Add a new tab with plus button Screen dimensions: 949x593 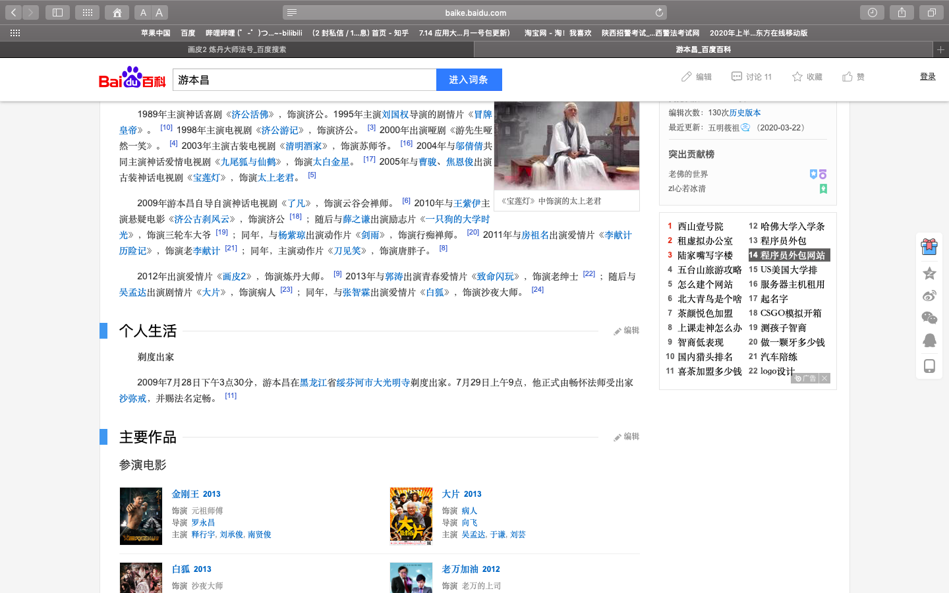click(940, 49)
